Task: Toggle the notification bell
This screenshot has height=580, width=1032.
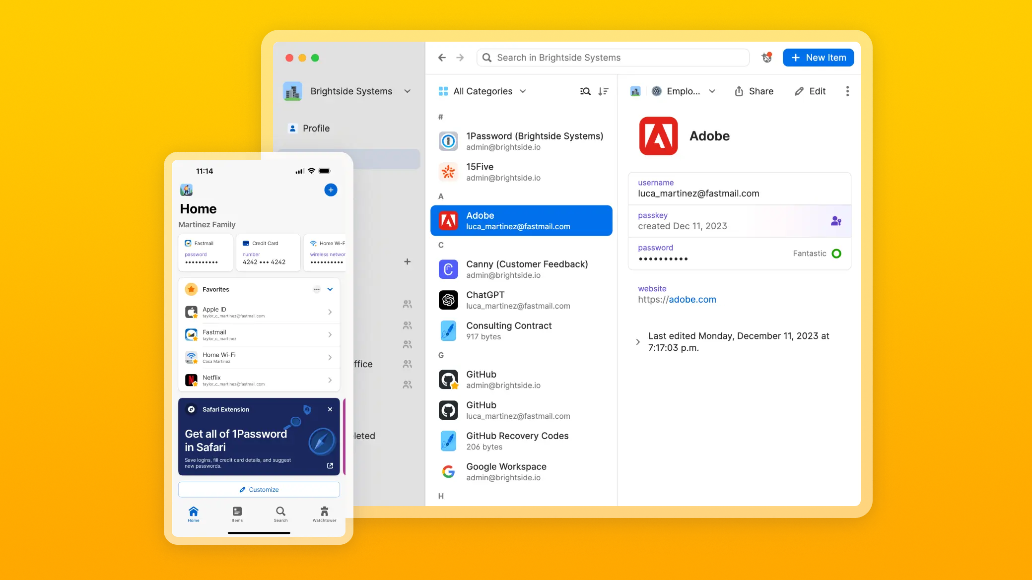Action: pos(767,57)
